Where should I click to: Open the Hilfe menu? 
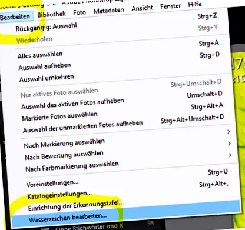195,4
